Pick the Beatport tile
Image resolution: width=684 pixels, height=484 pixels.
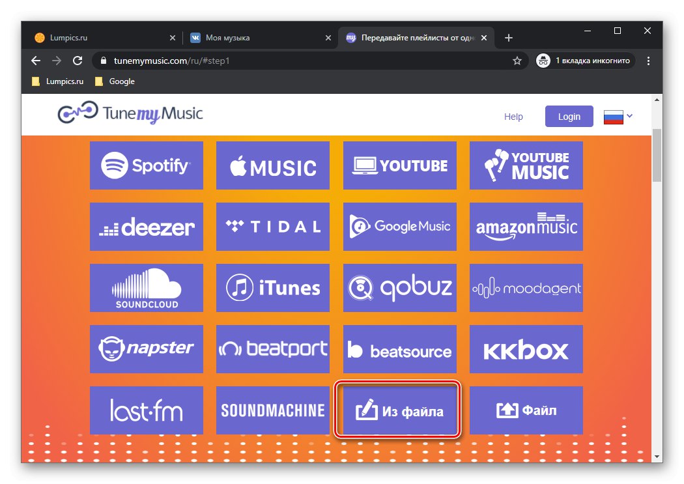[x=273, y=349]
